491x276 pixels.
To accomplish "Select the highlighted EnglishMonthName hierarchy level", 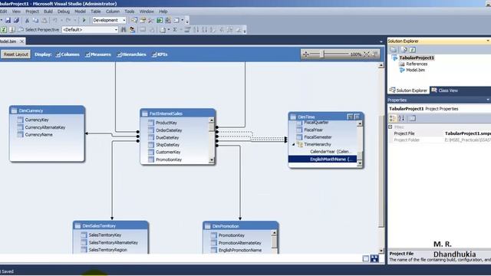I will [322, 159].
